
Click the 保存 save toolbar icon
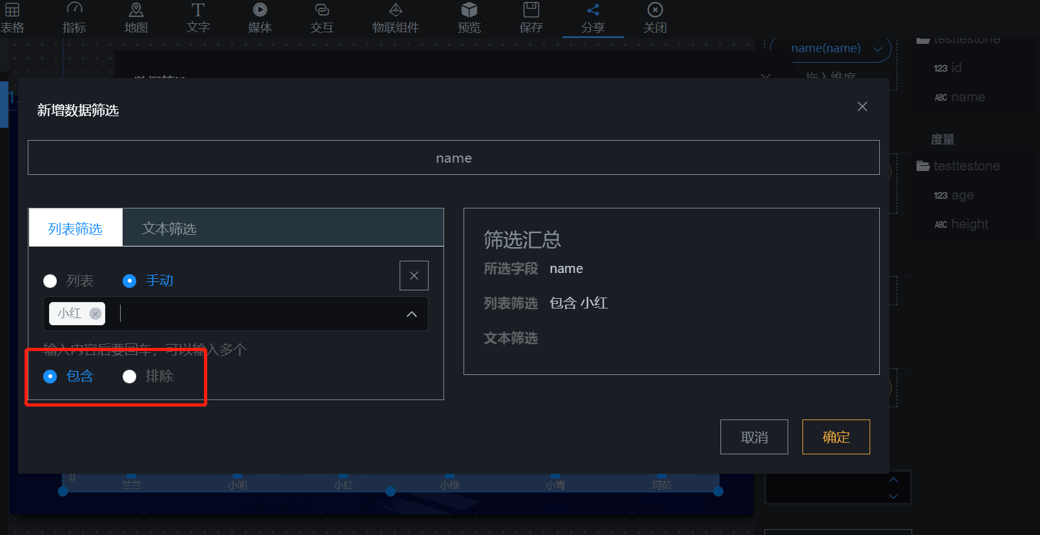(531, 18)
